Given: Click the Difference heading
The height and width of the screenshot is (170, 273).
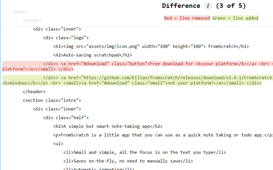Looking at the screenshot, I should pos(181,6).
